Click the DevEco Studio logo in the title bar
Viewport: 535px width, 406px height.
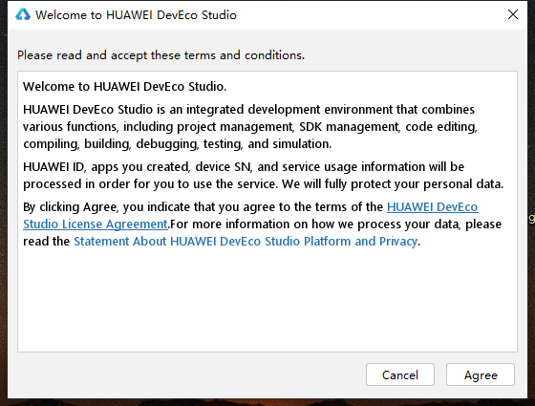coord(23,14)
